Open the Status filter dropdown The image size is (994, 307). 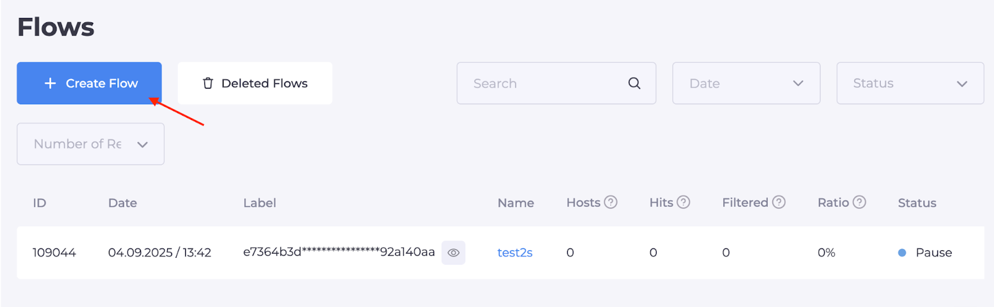pos(910,83)
